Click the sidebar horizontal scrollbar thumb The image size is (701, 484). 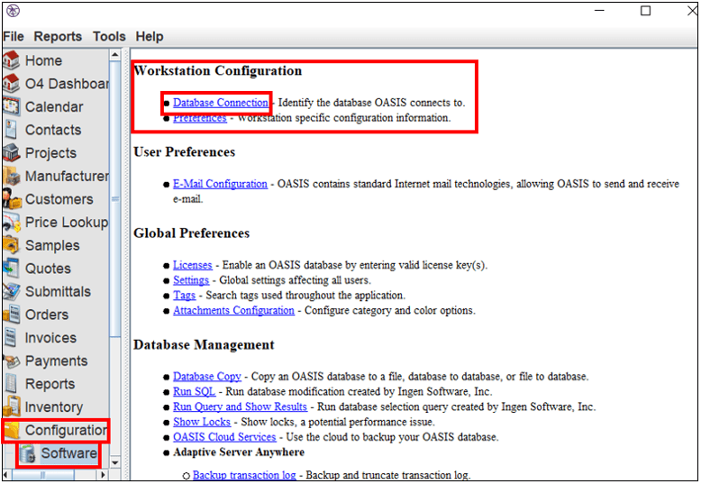click(x=43, y=475)
